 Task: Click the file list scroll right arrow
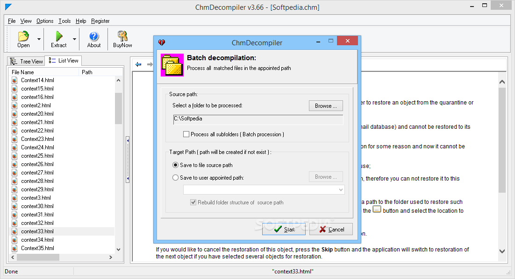(111, 258)
